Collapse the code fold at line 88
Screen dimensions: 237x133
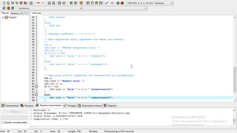click(36, 95)
